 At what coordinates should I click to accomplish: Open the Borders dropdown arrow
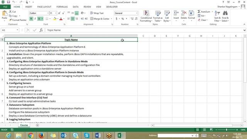(50, 19)
